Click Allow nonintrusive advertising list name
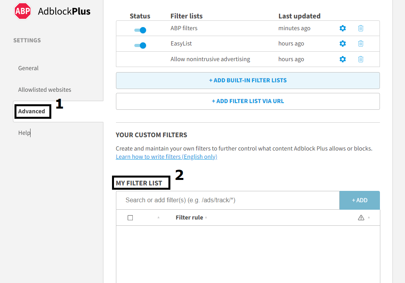Viewport: 405px width, 283px height. (210, 59)
